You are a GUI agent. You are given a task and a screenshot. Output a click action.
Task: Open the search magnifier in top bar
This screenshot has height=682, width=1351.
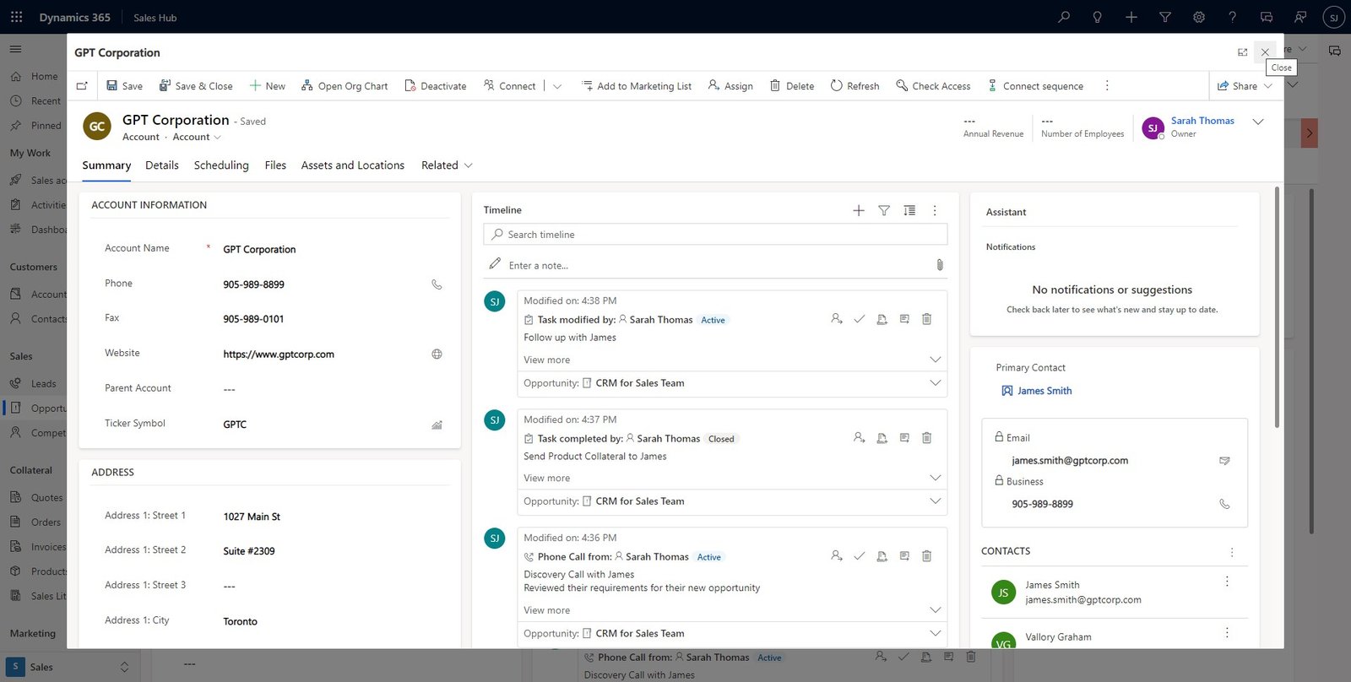1064,17
